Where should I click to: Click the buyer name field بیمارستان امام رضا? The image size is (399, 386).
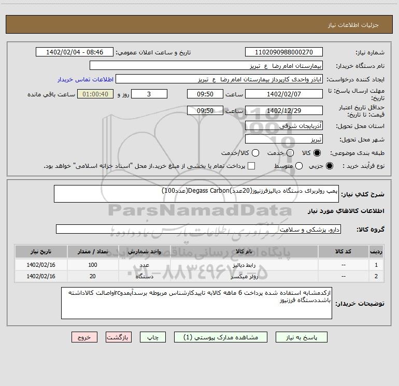[x=206, y=65]
